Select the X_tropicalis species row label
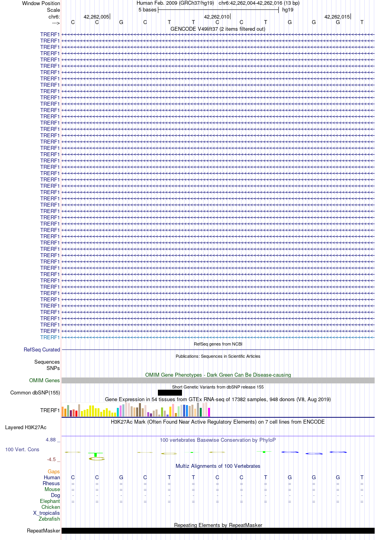The image size is (375, 540). click(x=47, y=513)
